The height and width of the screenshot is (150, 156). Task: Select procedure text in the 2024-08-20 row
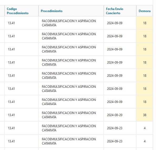point(69,115)
